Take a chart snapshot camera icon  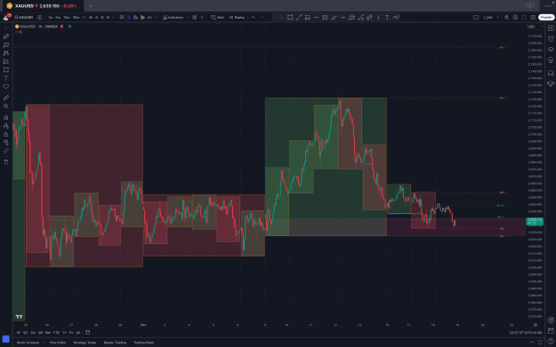[533, 18]
